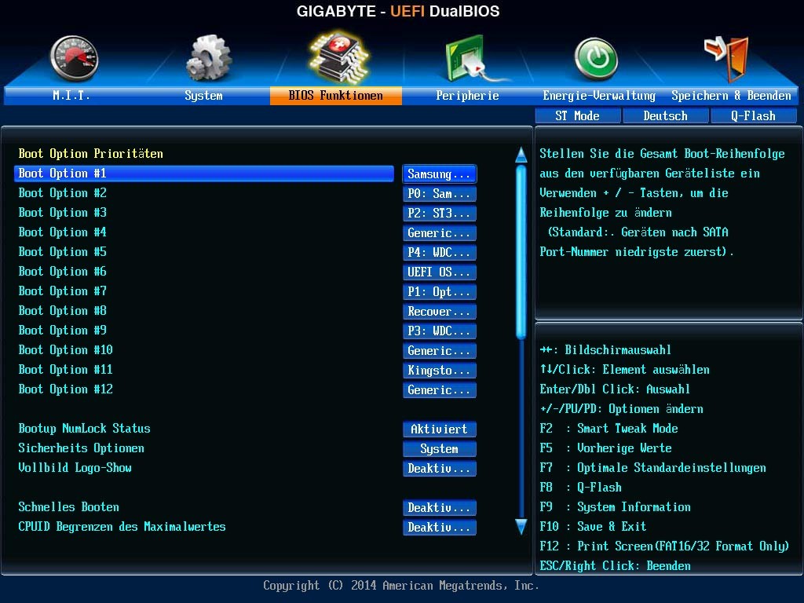Switch to the System tab

[203, 95]
